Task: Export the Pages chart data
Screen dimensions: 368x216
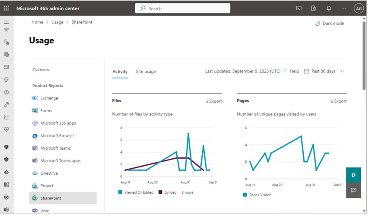Action: point(338,101)
